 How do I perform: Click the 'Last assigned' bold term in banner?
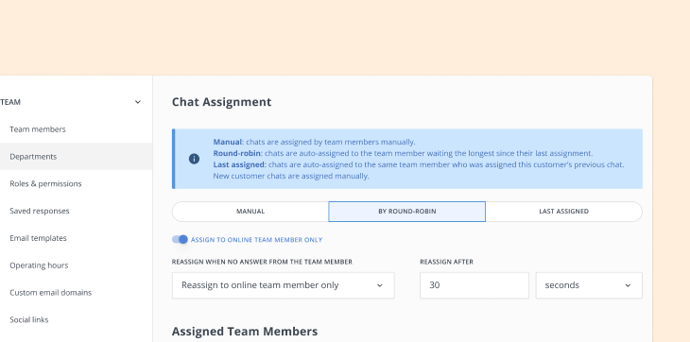point(239,164)
